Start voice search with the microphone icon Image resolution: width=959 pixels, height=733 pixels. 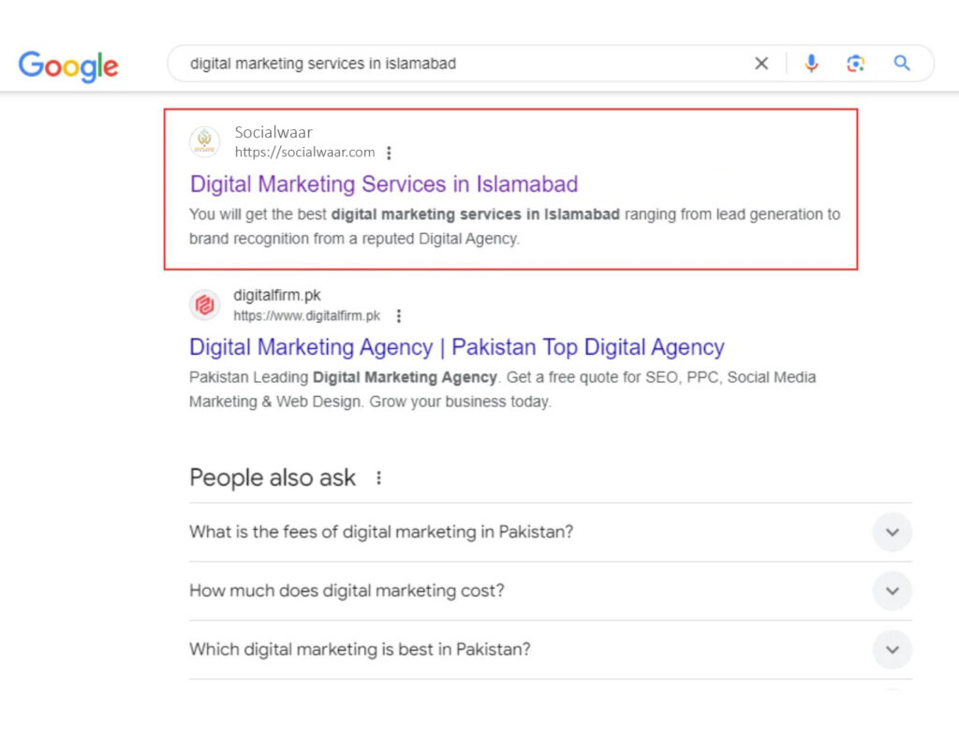point(811,63)
